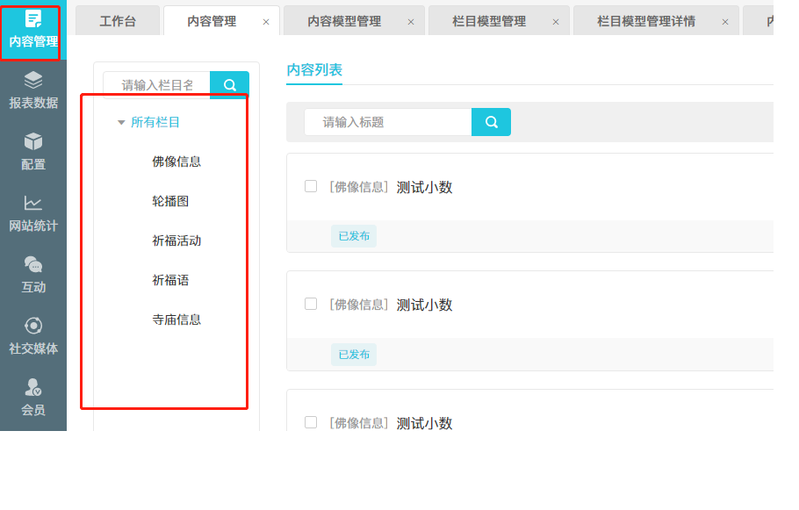Click the second item's [佛像信息] category label
Viewport: 799px width, 510px height.
tap(359, 305)
